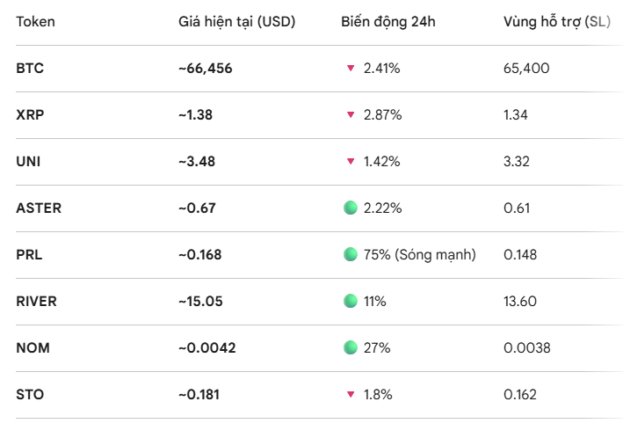
Task: Click the green dot in the PRL row
Action: click(351, 254)
